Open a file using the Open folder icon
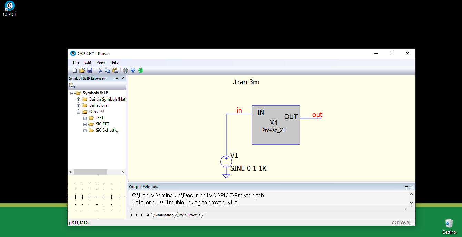The width and height of the screenshot is (462, 237). [82, 71]
